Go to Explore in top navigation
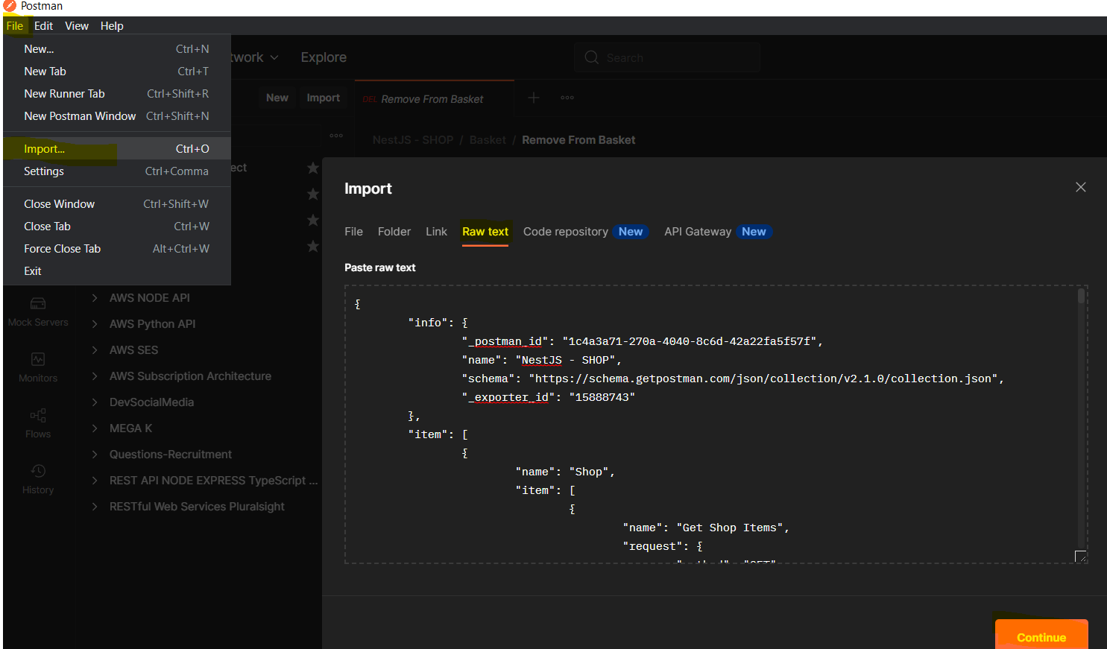The width and height of the screenshot is (1107, 649). point(324,57)
